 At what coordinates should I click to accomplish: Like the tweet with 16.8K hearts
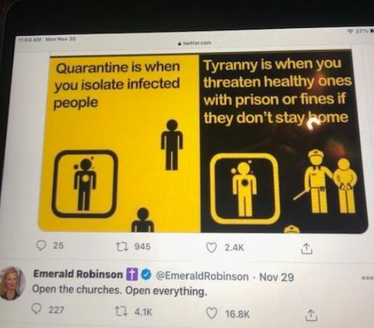(212, 313)
